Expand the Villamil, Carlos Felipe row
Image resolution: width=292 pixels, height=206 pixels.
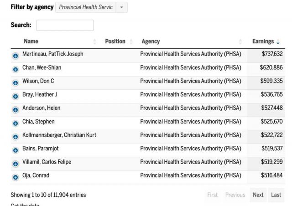16,164
